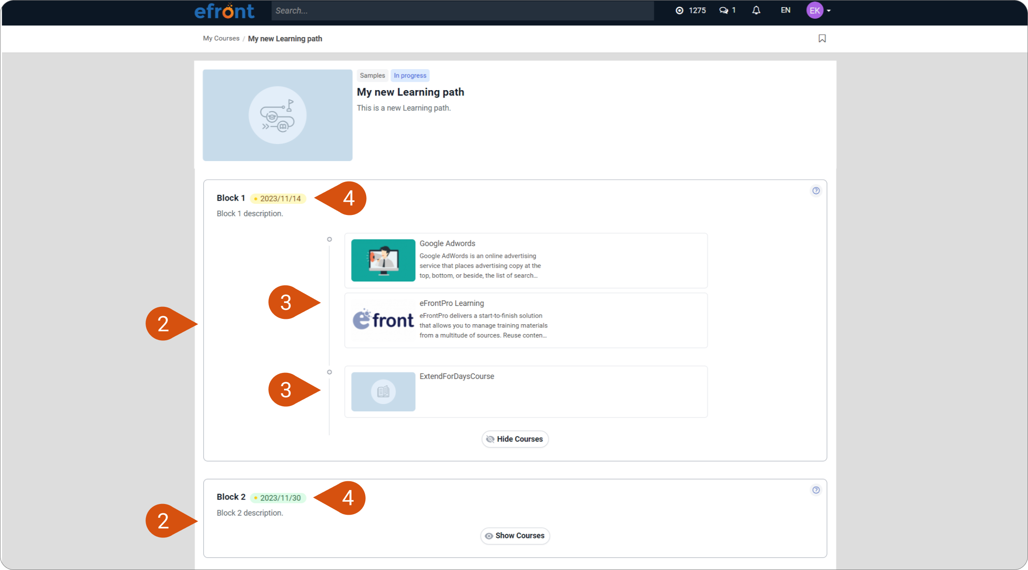
Task: Click the Block 1 title
Action: coord(231,198)
